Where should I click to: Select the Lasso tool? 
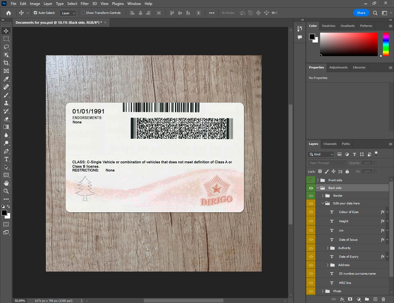6,47
